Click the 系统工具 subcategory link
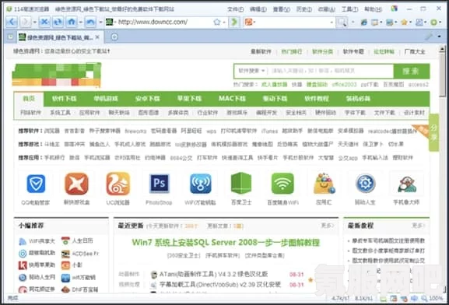 (60, 113)
